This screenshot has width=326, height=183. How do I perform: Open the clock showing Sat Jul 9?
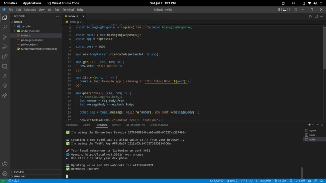coord(163,3)
